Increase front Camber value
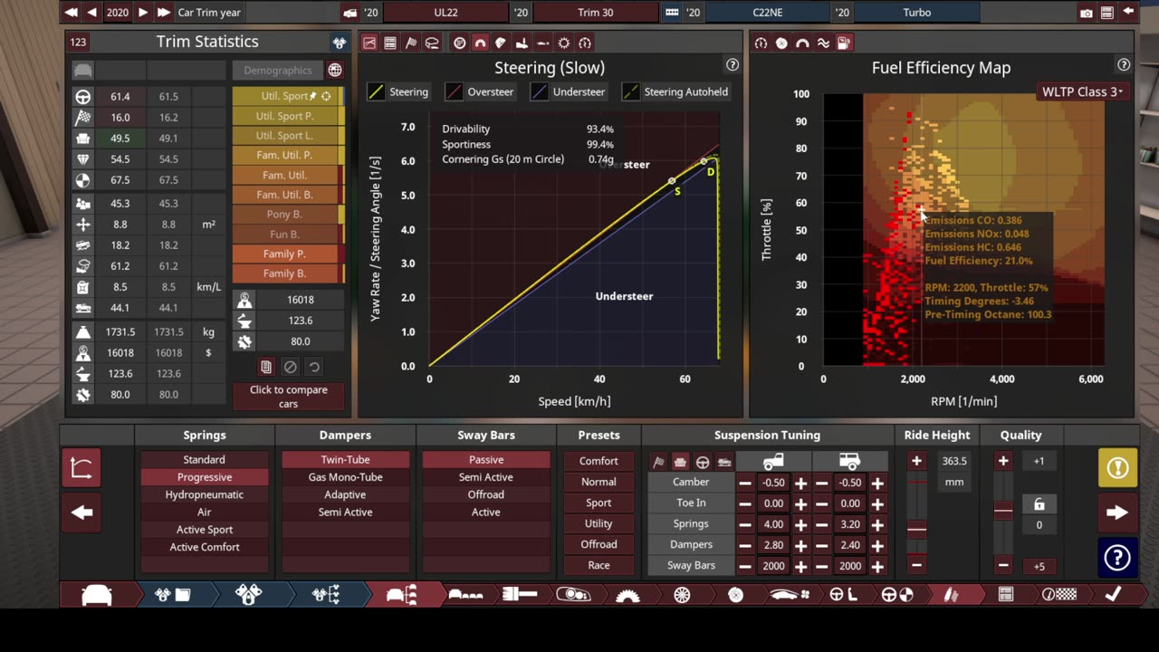The width and height of the screenshot is (1159, 652). (x=800, y=483)
